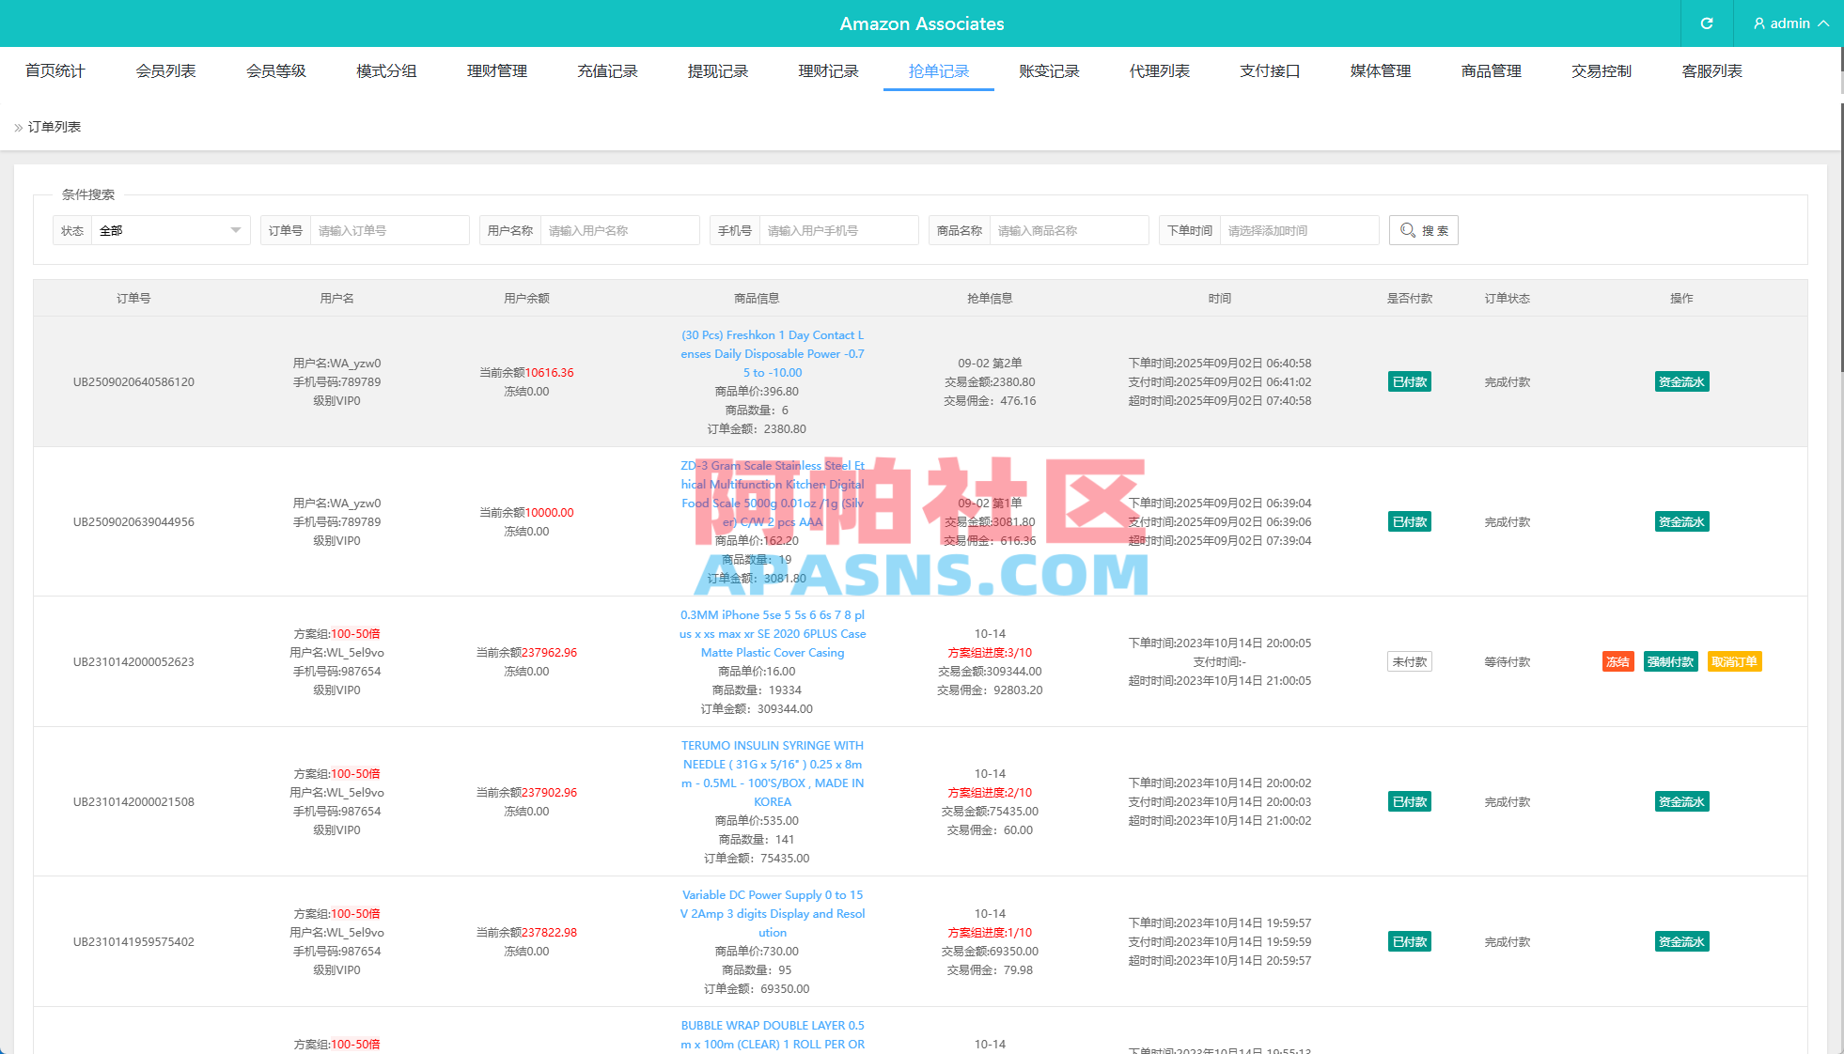Open the Variable DC Power Supply product link
Image resolution: width=1844 pixels, height=1054 pixels.
tap(773, 913)
